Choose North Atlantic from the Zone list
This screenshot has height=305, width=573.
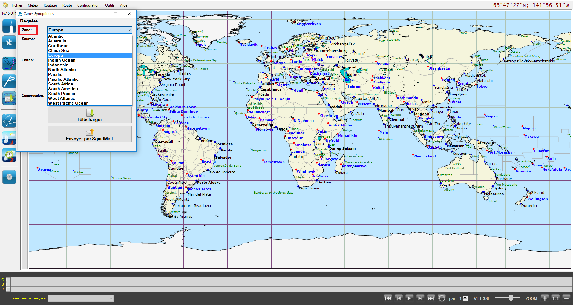coord(62,70)
